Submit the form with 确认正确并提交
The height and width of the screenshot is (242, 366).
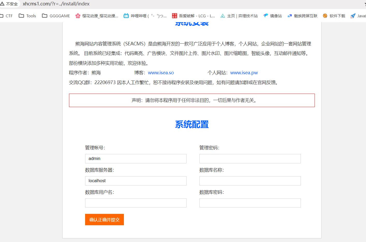pyautogui.click(x=104, y=220)
